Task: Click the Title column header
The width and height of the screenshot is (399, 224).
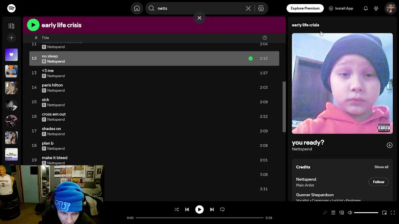Action: click(45, 38)
